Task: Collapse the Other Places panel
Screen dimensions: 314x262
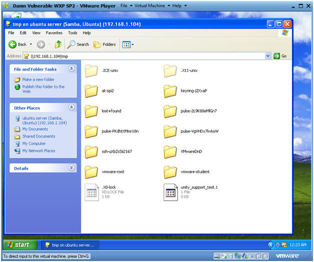Action: coord(71,107)
